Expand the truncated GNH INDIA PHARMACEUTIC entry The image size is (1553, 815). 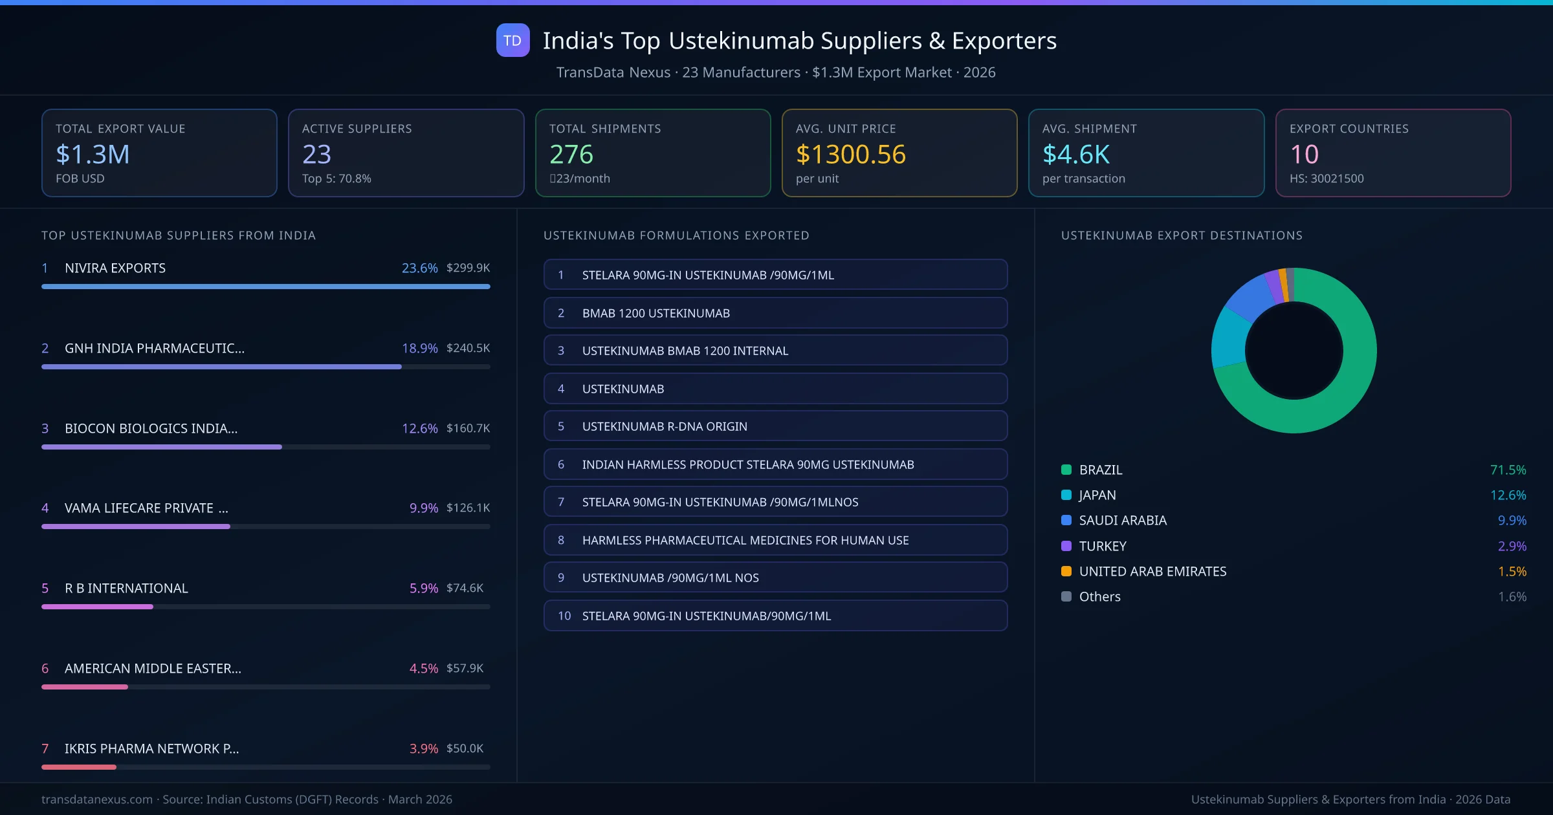(154, 348)
